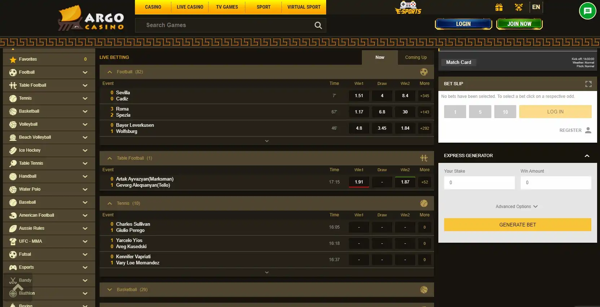Expand the Ice Hockey sidebar category
Image resolution: width=600 pixels, height=307 pixels.
point(85,150)
